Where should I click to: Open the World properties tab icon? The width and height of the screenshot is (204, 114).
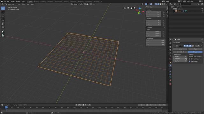pos(170,59)
